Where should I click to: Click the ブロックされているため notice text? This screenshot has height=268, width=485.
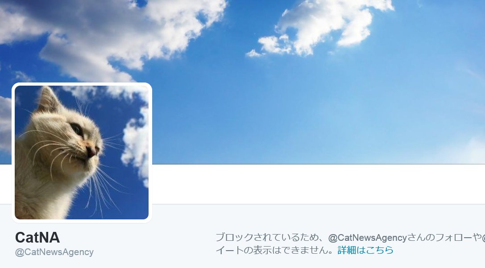coord(268,237)
